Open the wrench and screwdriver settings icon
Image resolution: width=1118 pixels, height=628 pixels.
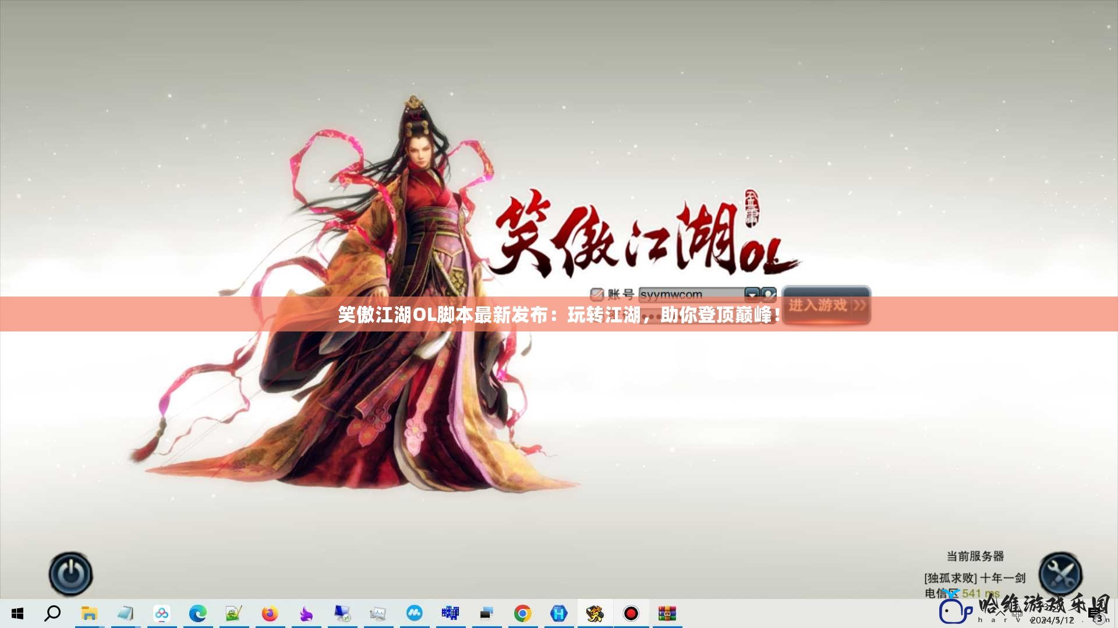[1060, 574]
